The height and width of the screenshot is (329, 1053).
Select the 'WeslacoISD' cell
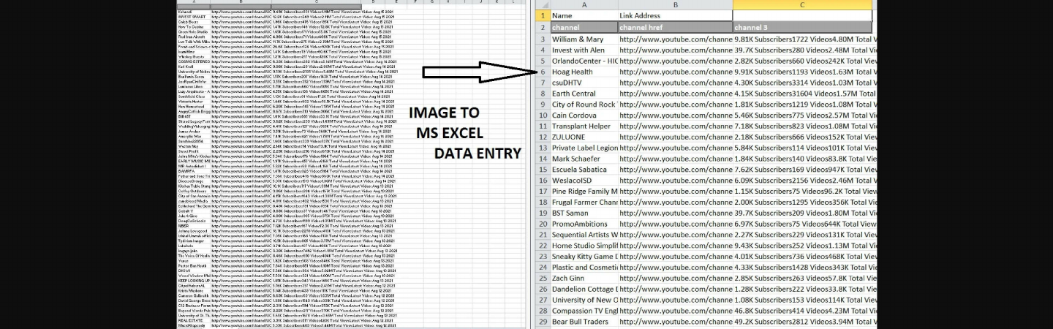pos(584,180)
